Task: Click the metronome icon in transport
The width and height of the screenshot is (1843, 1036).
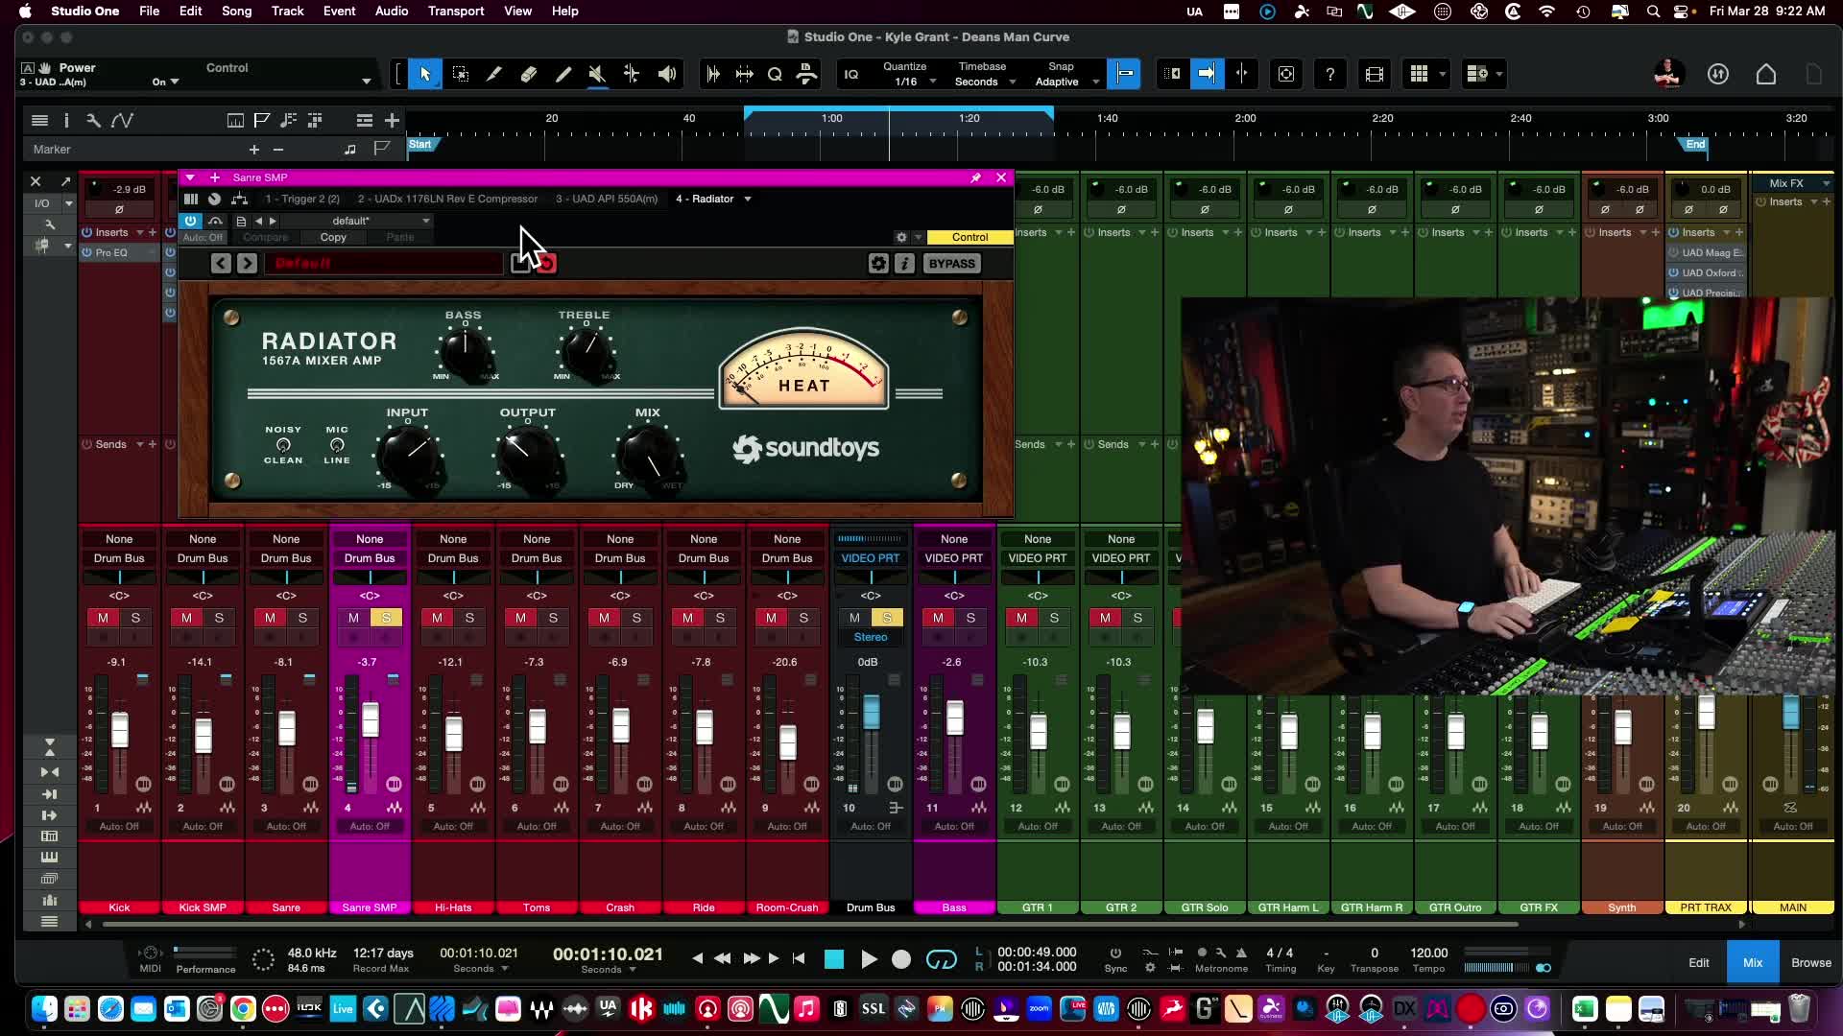Action: 1241,953
